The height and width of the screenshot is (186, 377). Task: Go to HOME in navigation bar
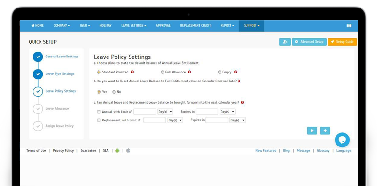[38, 26]
